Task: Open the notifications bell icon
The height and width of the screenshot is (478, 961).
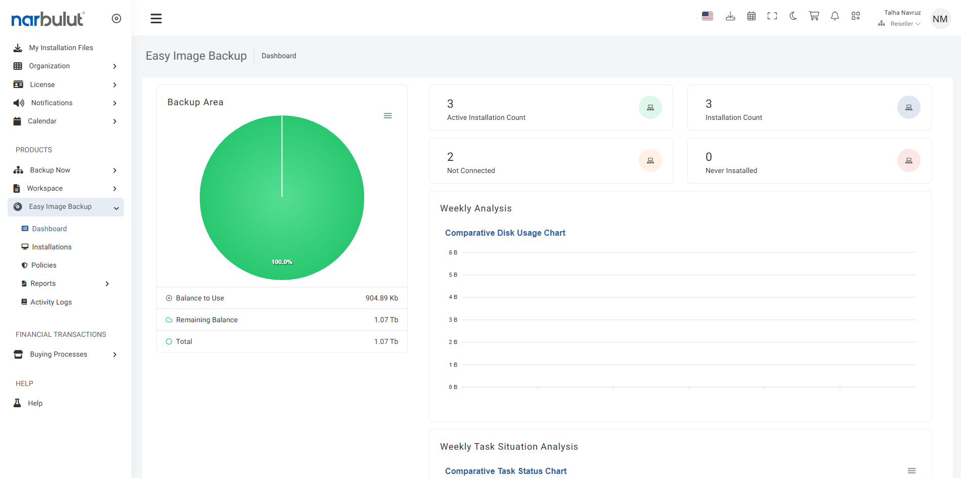Action: 835,16
